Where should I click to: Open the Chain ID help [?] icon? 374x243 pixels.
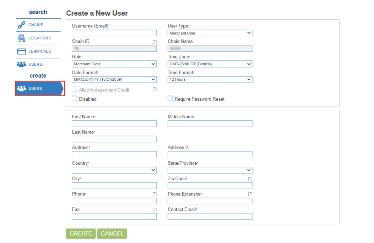coord(154,42)
